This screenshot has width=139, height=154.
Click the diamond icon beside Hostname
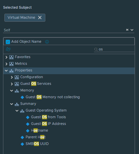[28, 131]
